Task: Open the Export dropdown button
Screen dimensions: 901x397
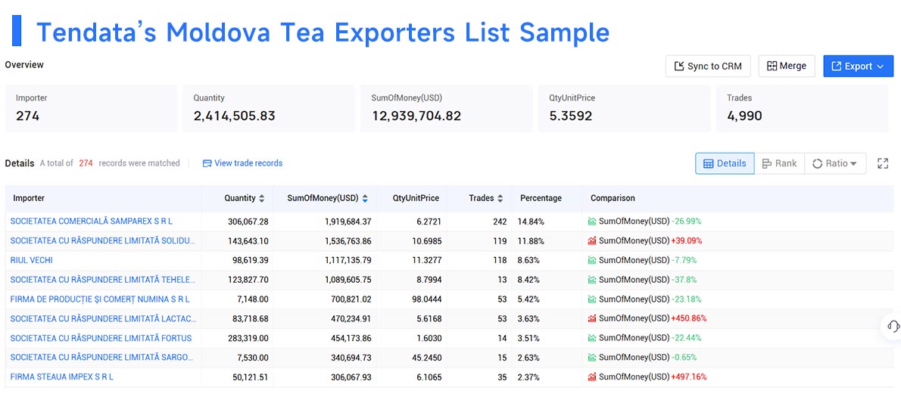Action: 859,66
